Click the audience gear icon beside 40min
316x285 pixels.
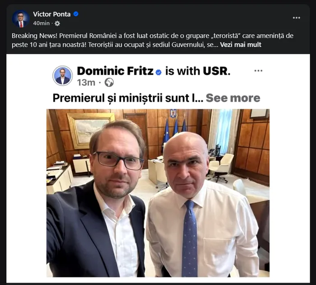coord(57,23)
